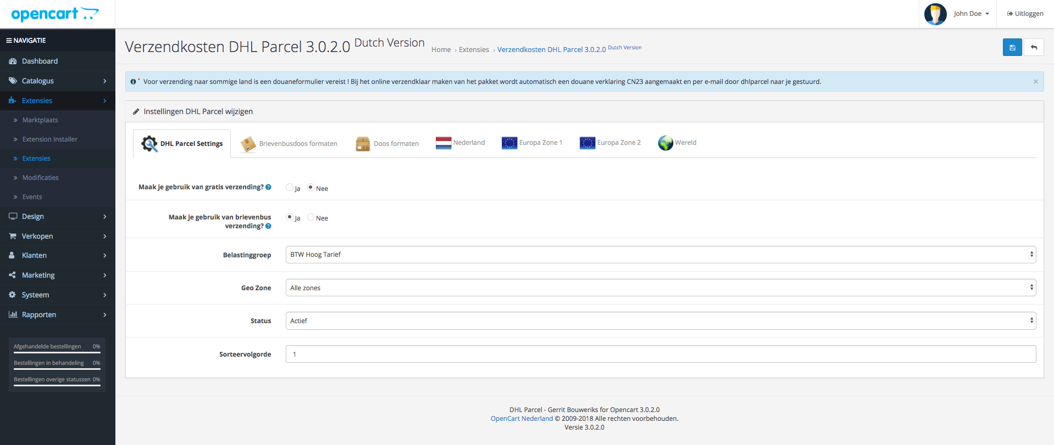This screenshot has width=1054, height=445.
Task: Click the Bestellingen in behandeling progress bar
Action: [57, 369]
